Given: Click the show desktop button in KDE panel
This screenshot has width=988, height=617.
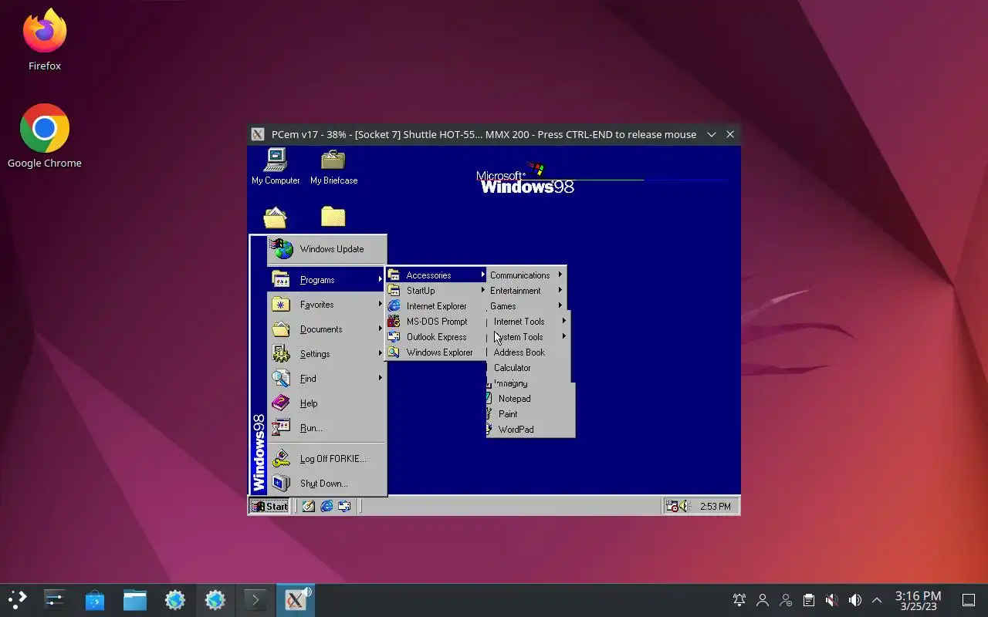Looking at the screenshot, I should 969,600.
